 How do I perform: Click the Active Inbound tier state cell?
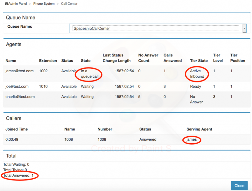click(197, 74)
